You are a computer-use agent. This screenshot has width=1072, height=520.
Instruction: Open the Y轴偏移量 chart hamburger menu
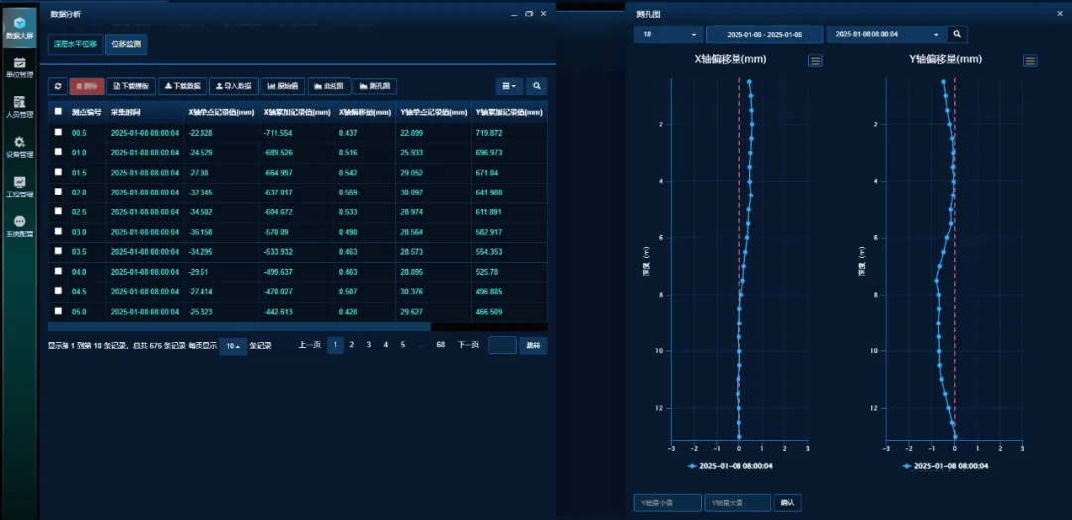[1030, 61]
